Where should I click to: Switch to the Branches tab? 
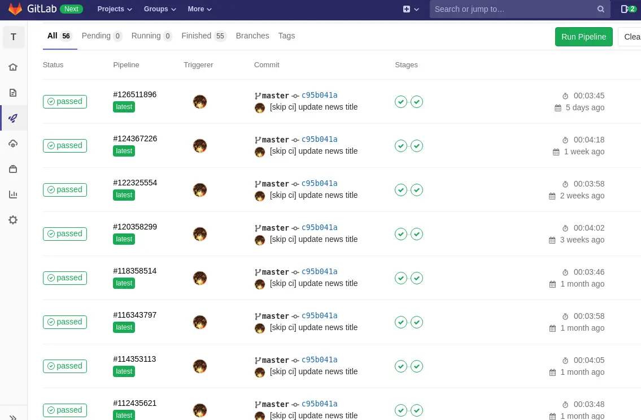tap(252, 36)
